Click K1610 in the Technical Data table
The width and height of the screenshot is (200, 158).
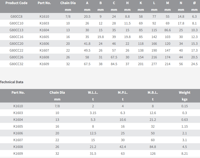[18, 106]
